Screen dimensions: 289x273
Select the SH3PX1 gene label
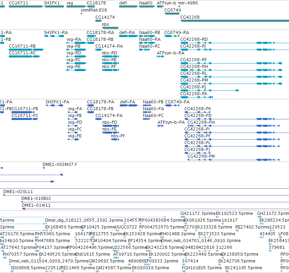(52, 3)
